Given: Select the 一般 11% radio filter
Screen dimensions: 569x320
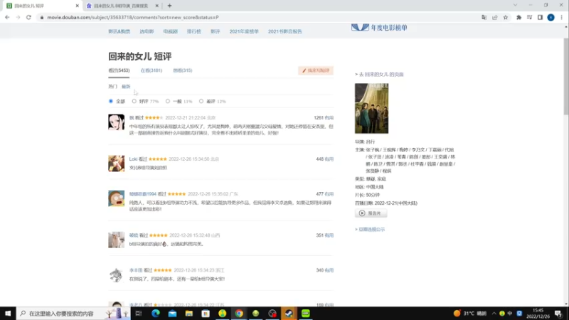Looking at the screenshot, I should point(168,101).
